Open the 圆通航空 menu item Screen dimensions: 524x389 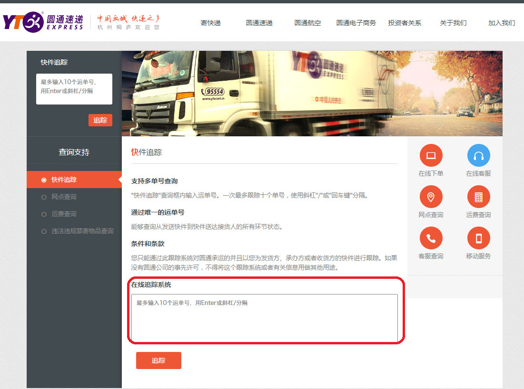(307, 23)
